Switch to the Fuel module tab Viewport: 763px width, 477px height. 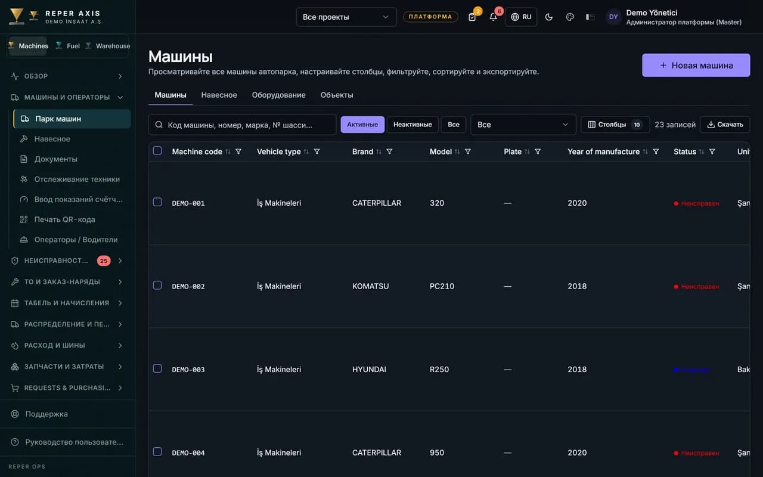tap(68, 46)
